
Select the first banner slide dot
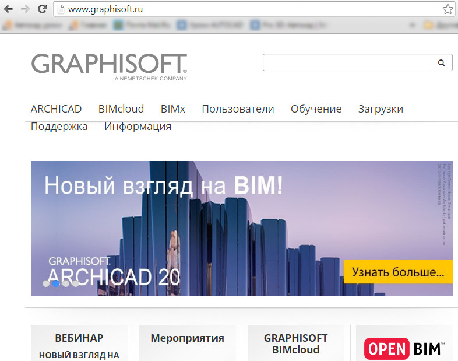pos(46,283)
